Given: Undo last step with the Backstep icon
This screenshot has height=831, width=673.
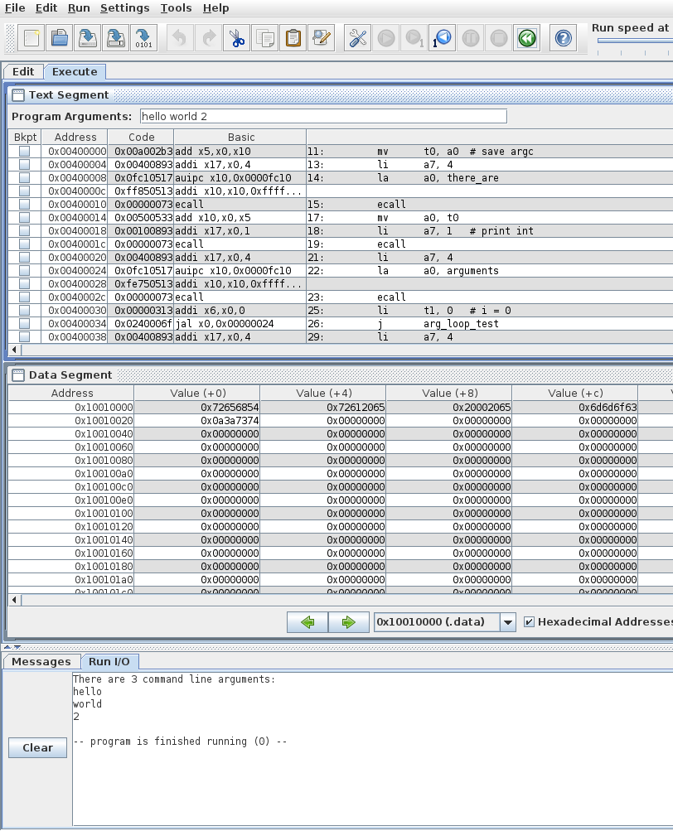Looking at the screenshot, I should point(443,38).
